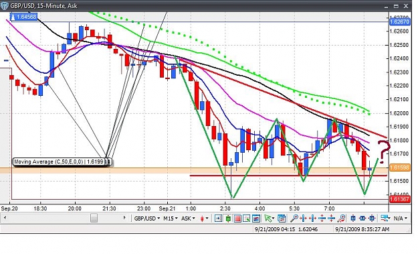418x254 pixels.
Task: Click the 1.61500 price axis label
Action: click(399, 181)
